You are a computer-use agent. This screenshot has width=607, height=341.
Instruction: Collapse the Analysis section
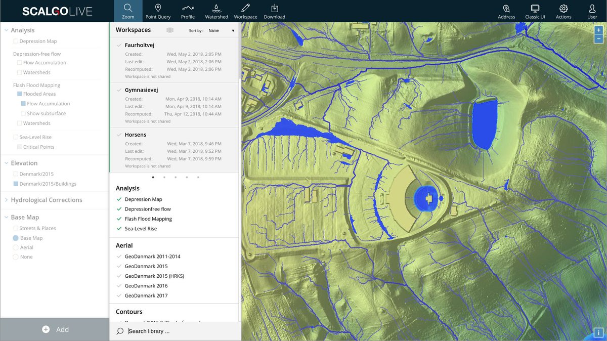click(6, 30)
